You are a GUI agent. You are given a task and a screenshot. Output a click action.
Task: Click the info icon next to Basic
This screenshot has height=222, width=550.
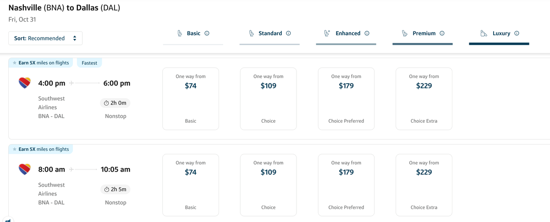coord(207,33)
